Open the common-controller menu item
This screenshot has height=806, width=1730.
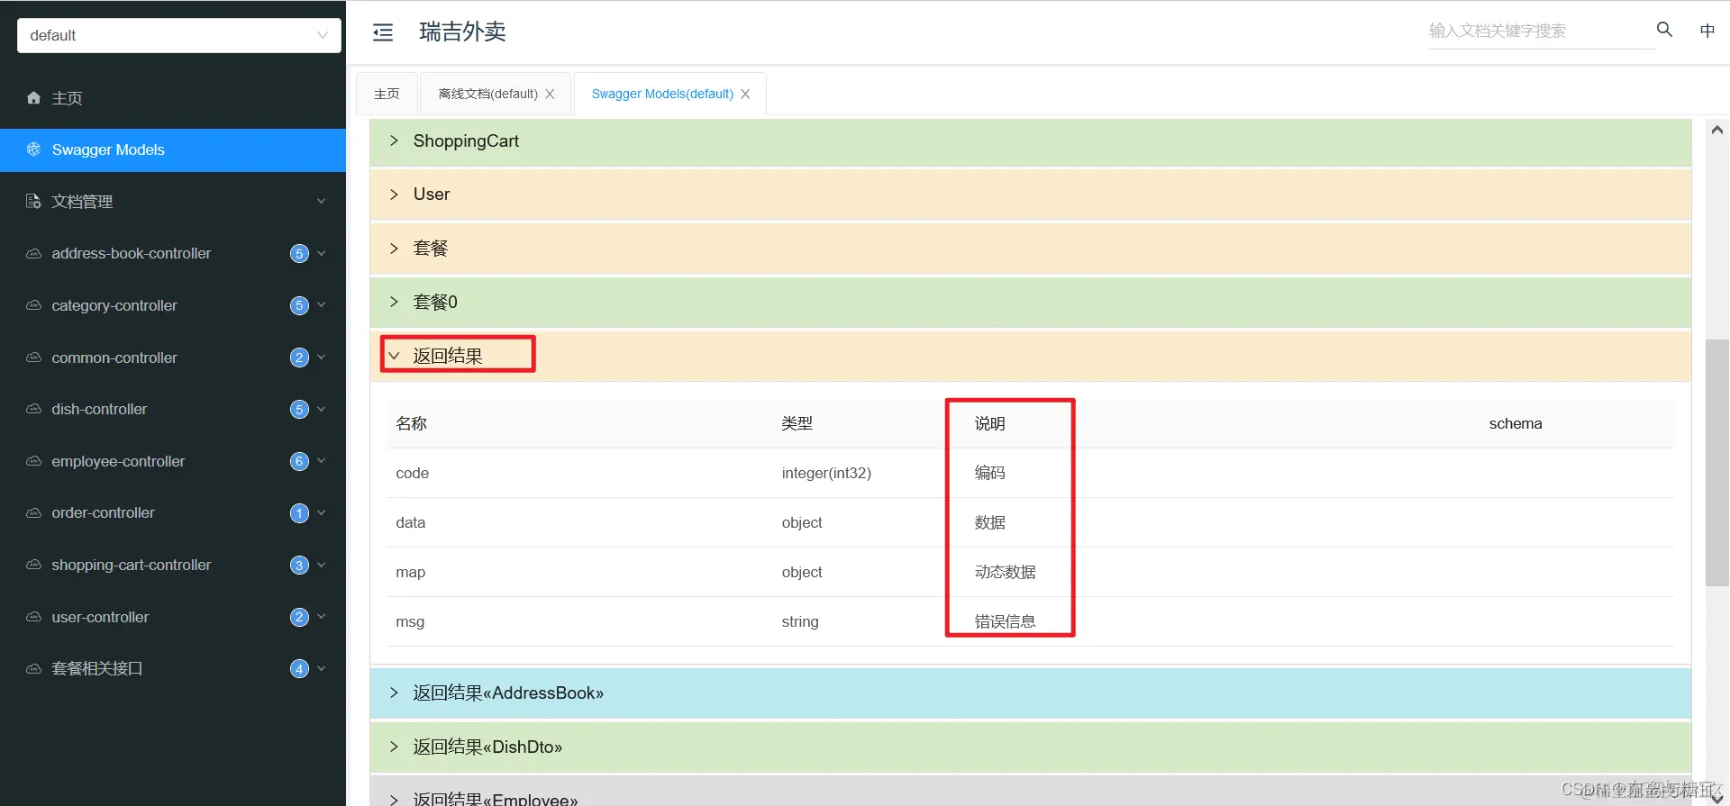click(x=173, y=358)
